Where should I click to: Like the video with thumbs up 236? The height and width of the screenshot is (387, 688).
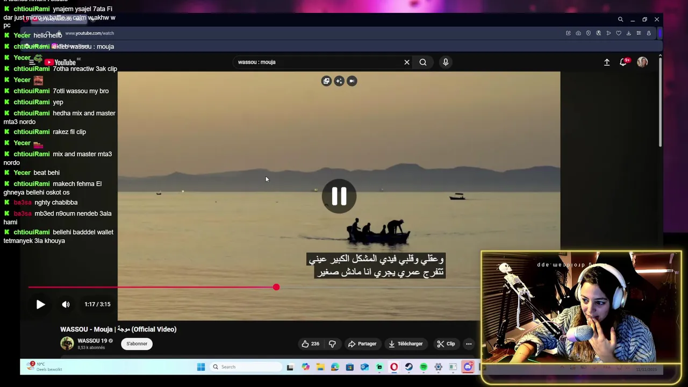pyautogui.click(x=310, y=343)
